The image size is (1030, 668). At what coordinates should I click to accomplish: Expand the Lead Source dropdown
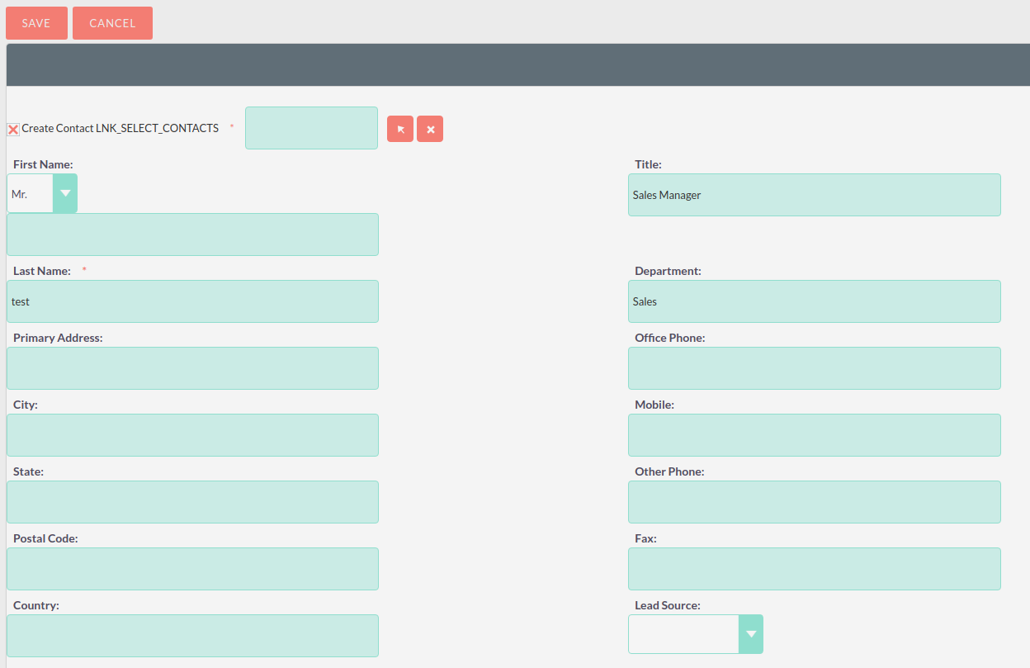[695, 634]
